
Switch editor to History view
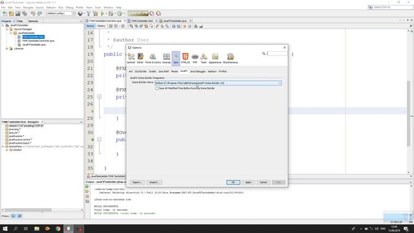[x=101, y=26]
